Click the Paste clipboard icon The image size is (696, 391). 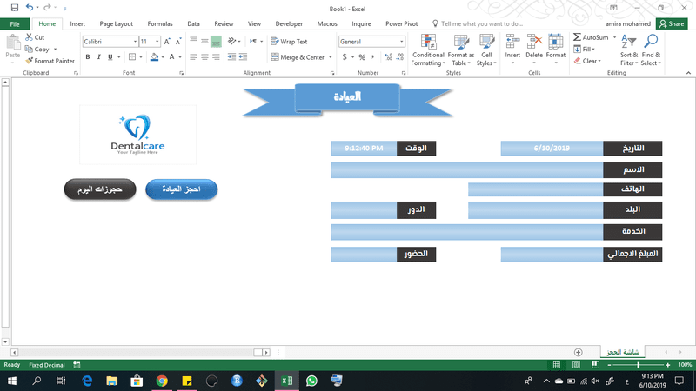click(13, 43)
